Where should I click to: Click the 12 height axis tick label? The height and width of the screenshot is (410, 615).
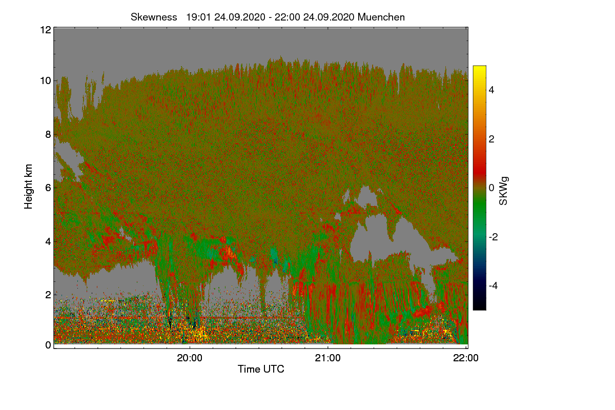point(45,30)
